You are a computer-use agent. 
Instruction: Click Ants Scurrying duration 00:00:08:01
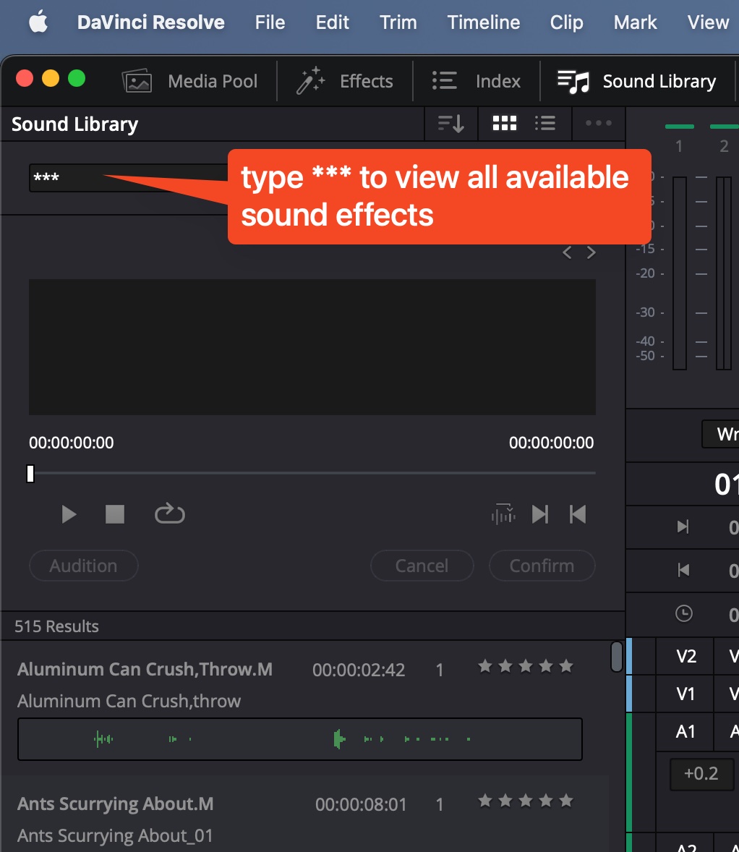click(x=361, y=805)
